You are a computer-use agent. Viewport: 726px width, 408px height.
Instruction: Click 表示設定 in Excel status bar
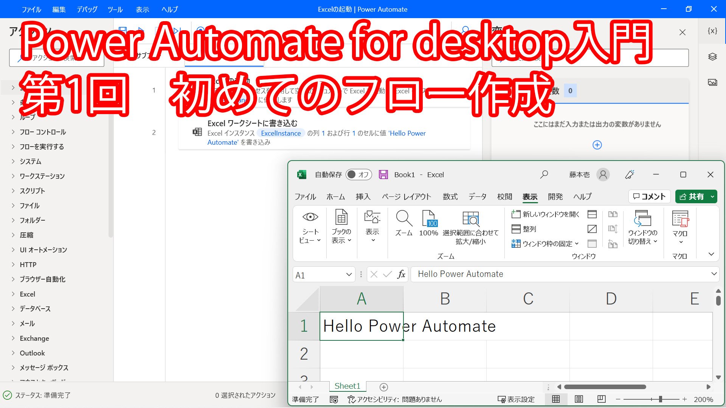click(516, 399)
